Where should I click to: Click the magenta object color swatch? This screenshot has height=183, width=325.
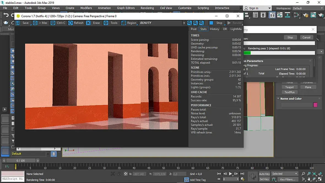315,105
